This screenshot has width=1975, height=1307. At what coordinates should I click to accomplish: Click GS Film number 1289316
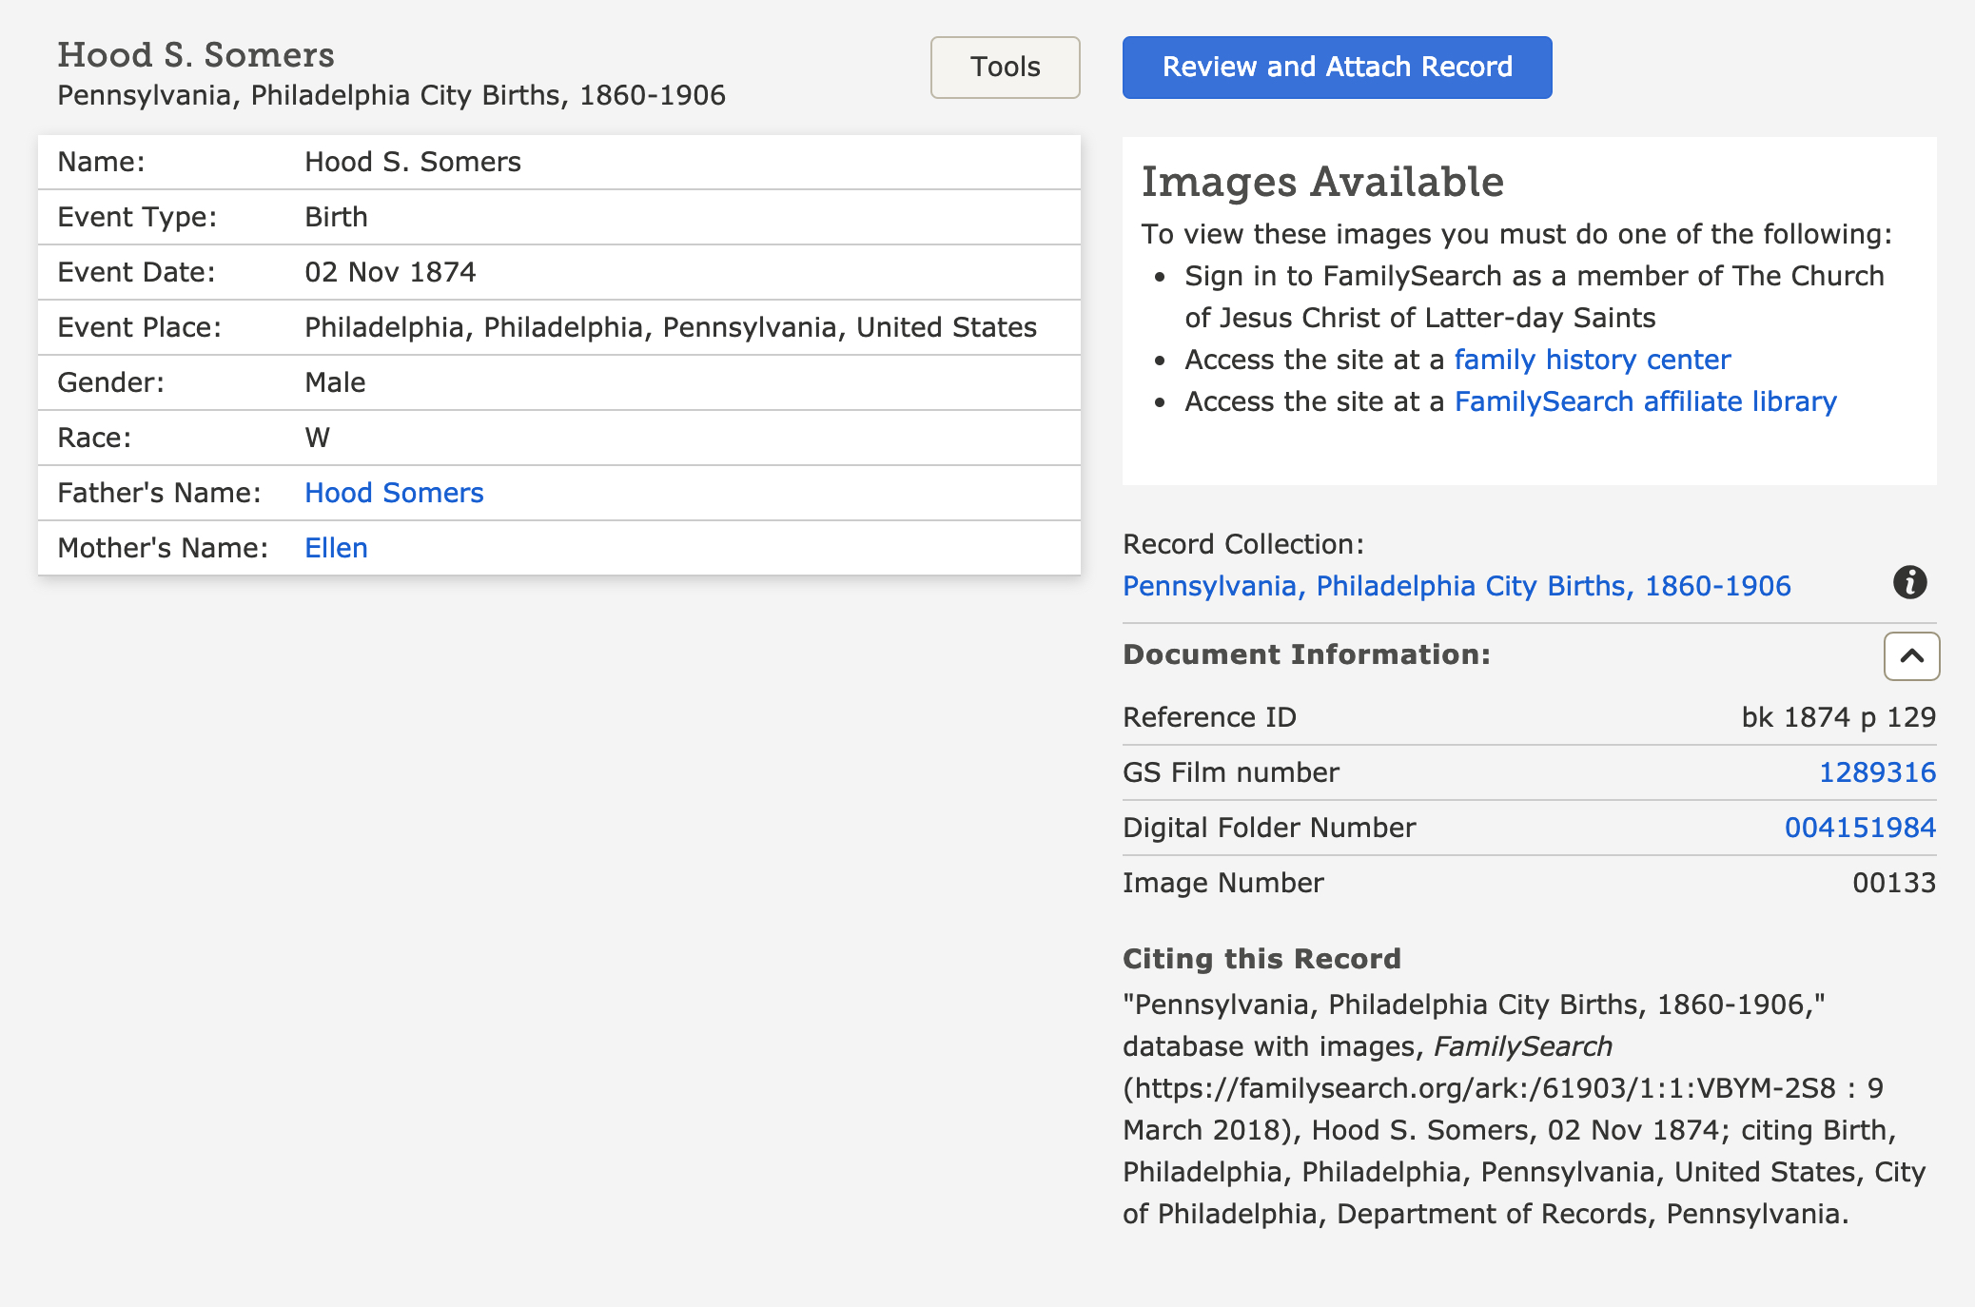[x=1876, y=772]
